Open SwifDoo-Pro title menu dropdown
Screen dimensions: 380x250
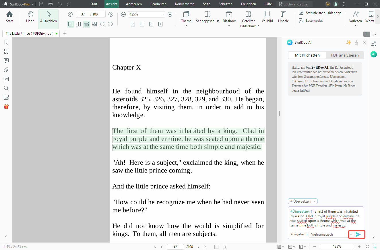[33, 4]
